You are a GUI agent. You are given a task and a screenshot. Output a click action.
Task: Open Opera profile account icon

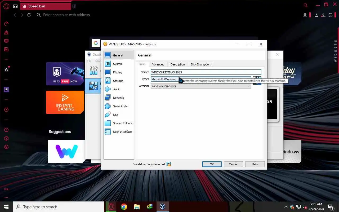(x=316, y=15)
